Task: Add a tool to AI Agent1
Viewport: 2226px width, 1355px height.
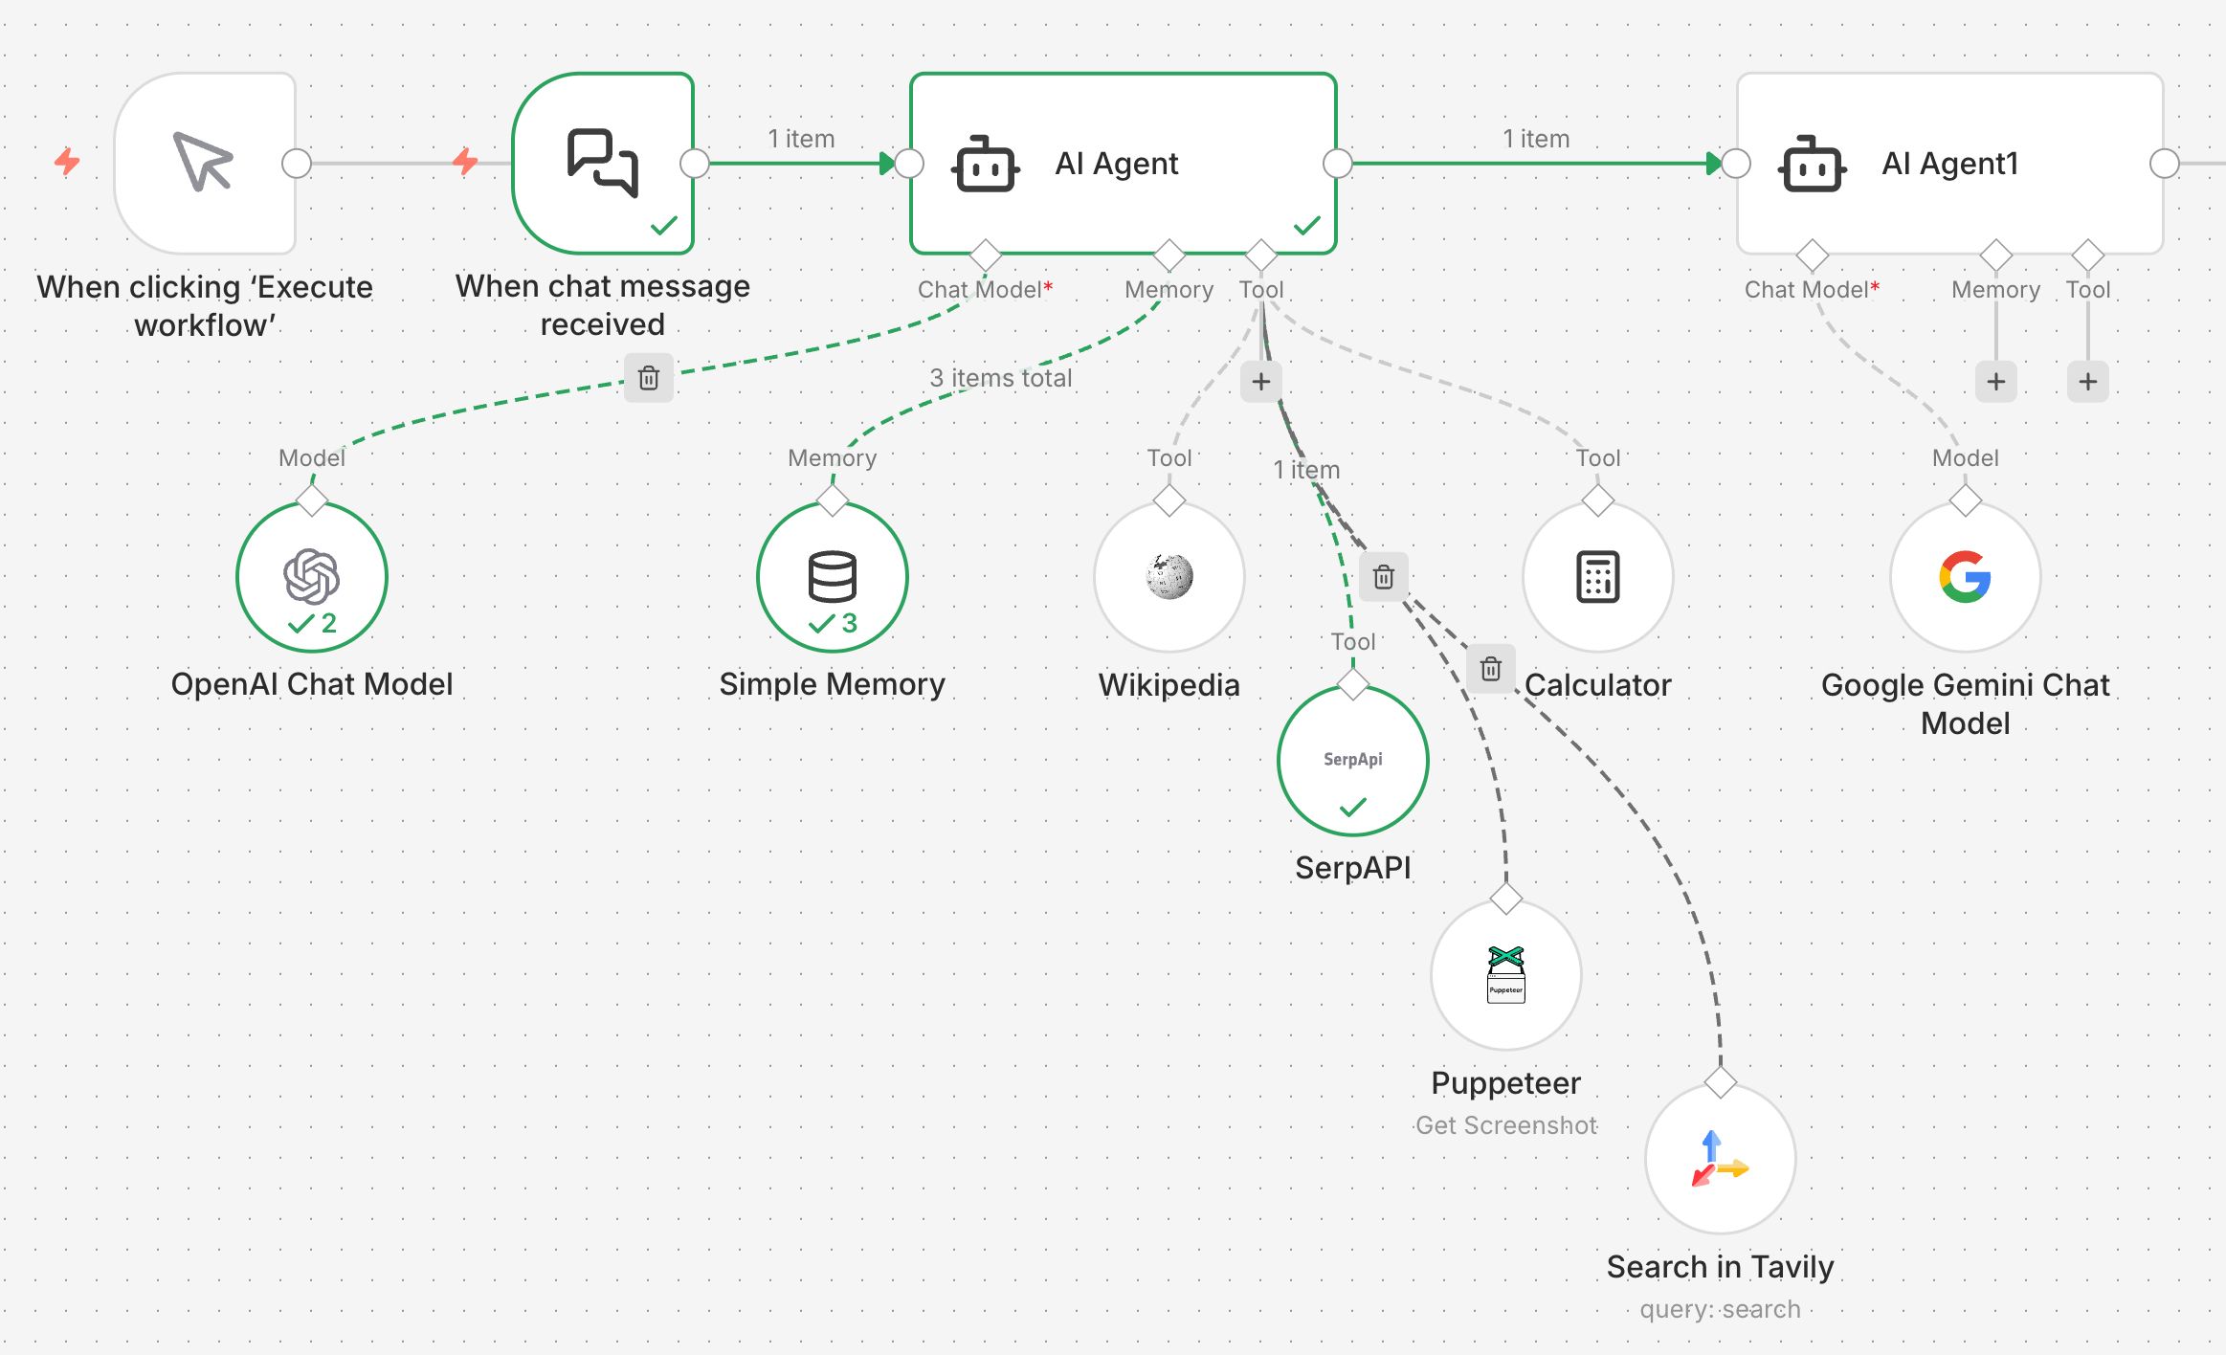Action: coord(2087,382)
